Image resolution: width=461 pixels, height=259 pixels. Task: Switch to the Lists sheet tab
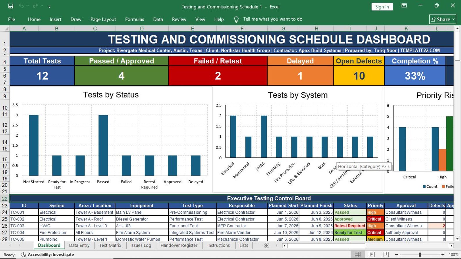click(x=244, y=245)
